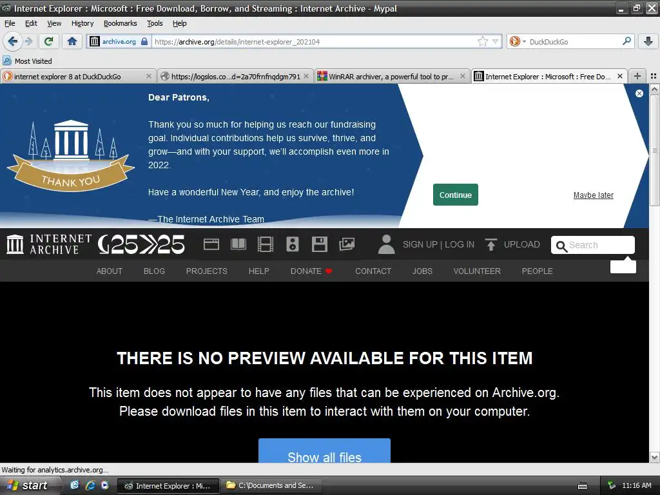Open the VOLUNTEER nav link
Image resolution: width=660 pixels, height=495 pixels.
(477, 271)
